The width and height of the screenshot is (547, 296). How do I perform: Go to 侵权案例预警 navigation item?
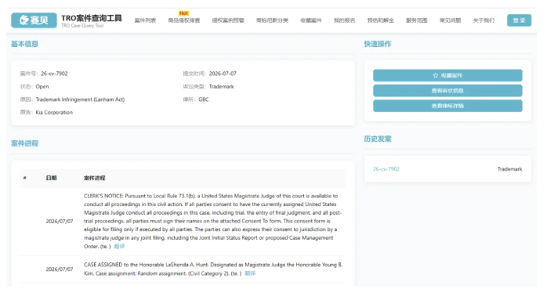[228, 20]
